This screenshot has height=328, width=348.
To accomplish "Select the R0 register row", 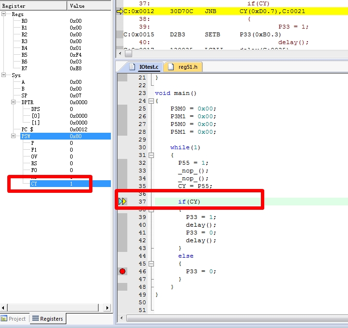I will 65,21.
